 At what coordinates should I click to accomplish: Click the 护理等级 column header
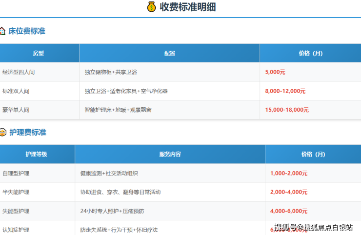[x=37, y=154]
